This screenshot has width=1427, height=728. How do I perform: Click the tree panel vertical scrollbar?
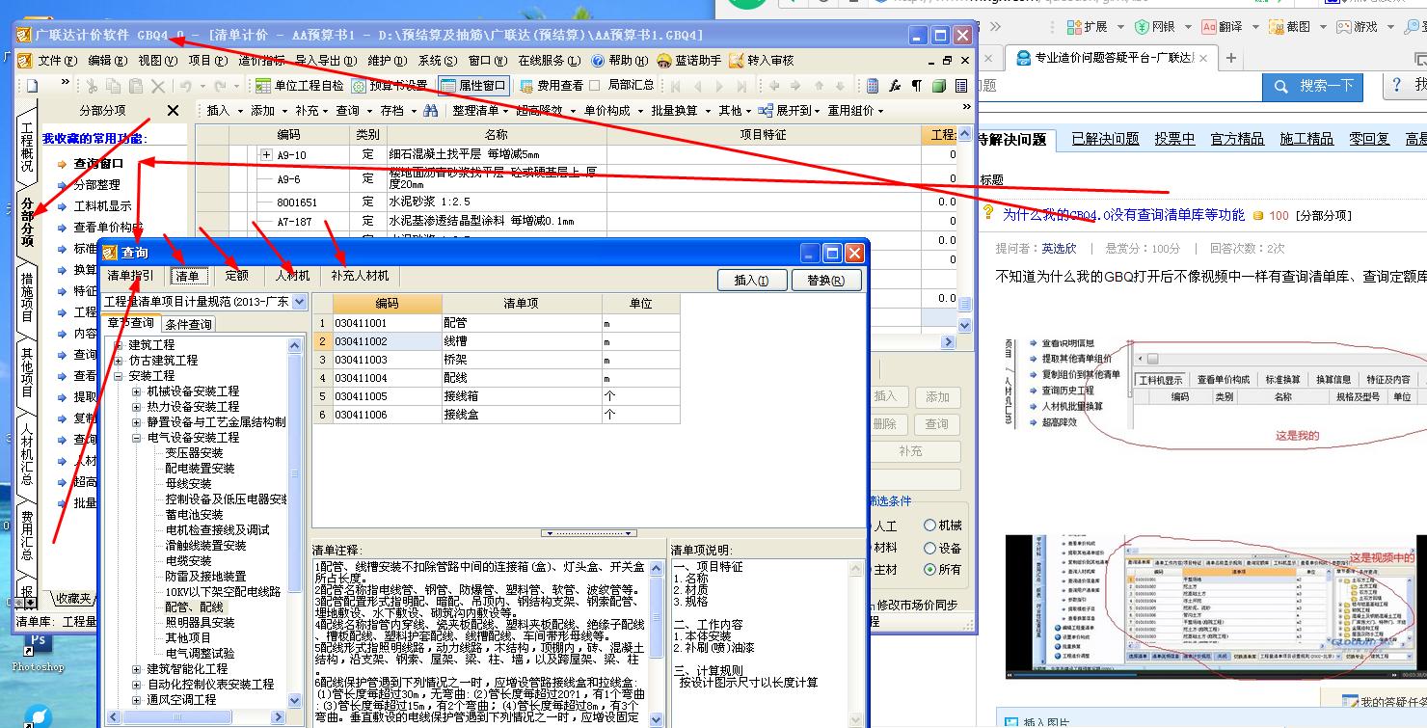[x=295, y=521]
